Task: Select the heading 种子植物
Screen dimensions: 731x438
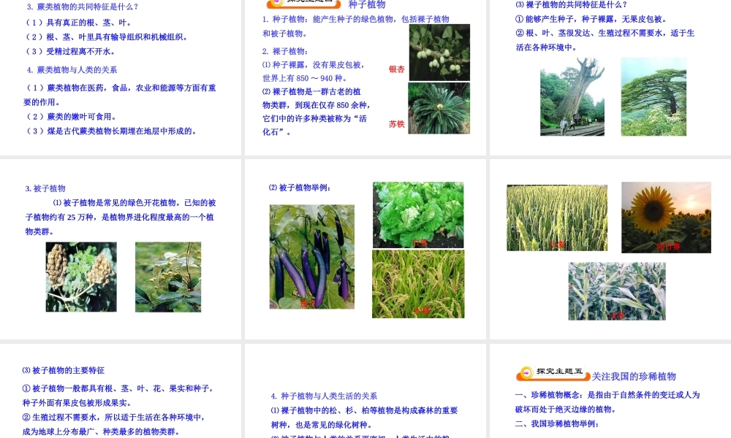Action: point(367,4)
